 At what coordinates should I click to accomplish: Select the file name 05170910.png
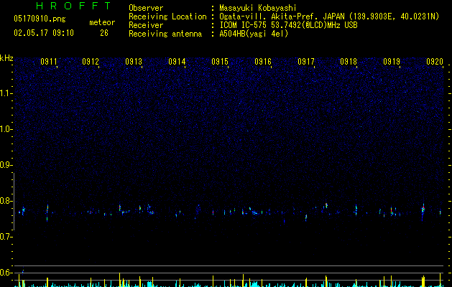coord(40,19)
